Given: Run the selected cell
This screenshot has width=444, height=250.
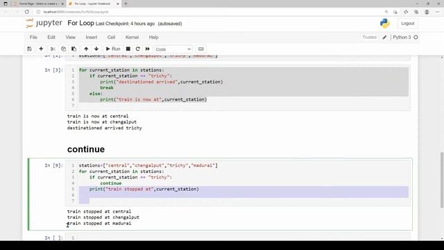Looking at the screenshot, I should click(x=113, y=49).
